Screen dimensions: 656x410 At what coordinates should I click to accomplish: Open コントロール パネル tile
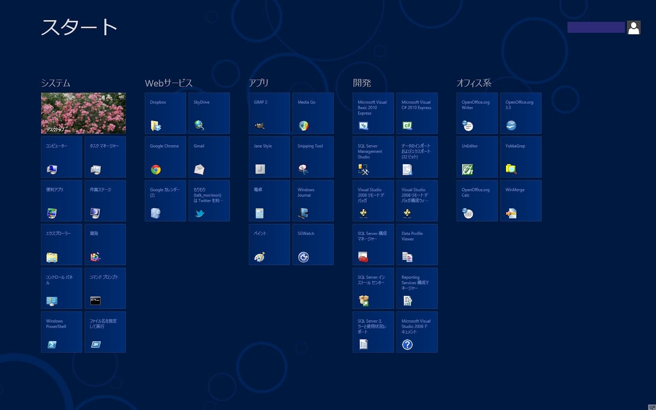pos(61,288)
